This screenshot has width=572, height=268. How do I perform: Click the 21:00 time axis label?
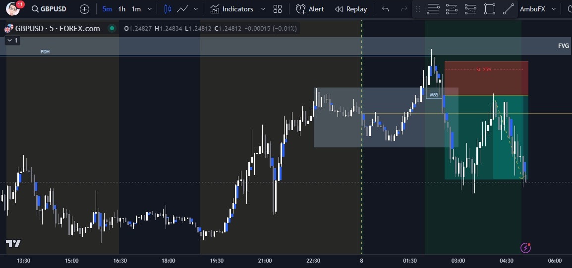(x=265, y=261)
